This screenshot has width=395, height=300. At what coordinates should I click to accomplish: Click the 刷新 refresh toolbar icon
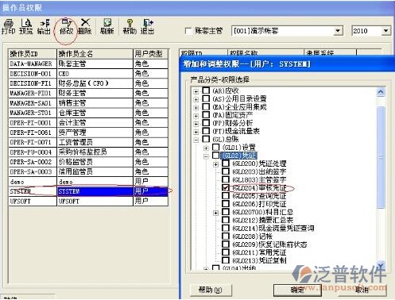click(106, 27)
